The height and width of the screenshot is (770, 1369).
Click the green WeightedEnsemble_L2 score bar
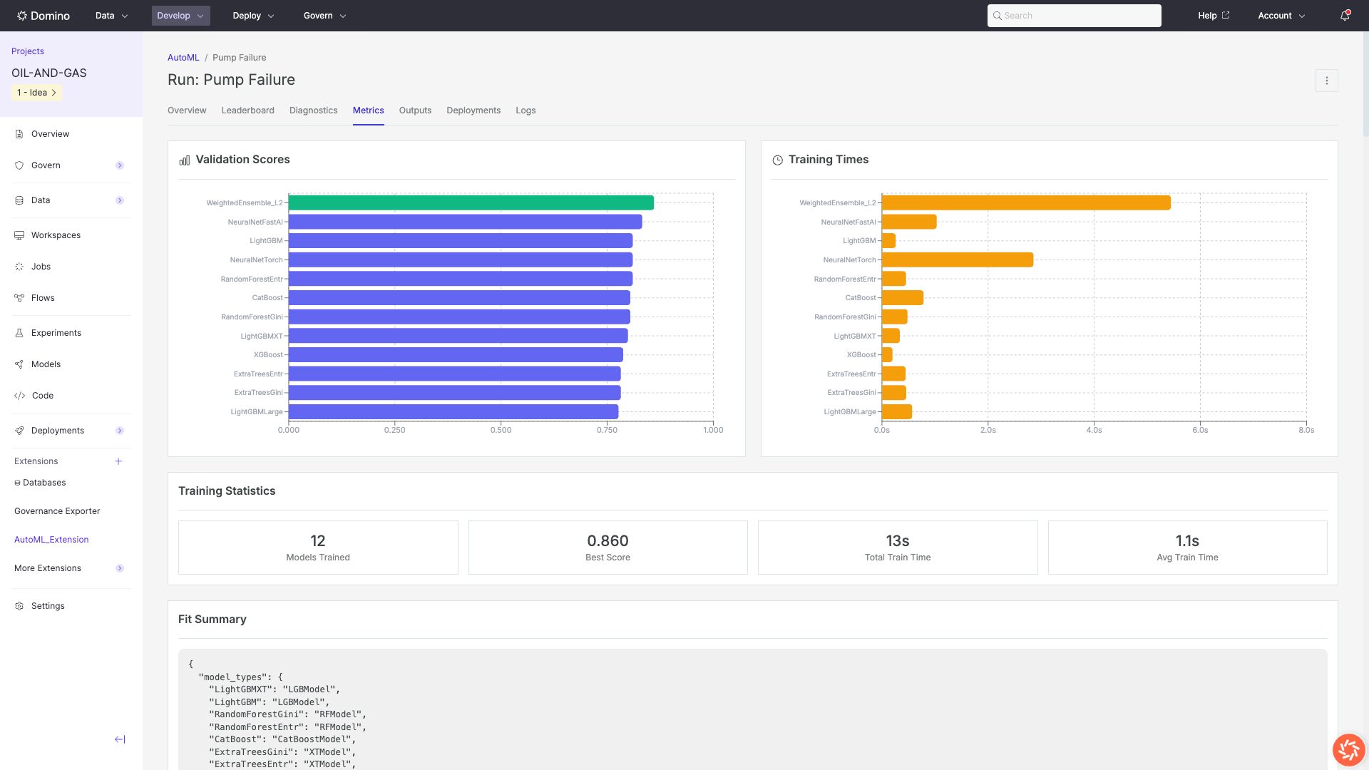[471, 202]
